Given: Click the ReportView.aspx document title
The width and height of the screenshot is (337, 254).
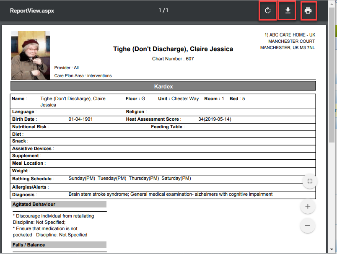Looking at the screenshot, I should (32, 10).
